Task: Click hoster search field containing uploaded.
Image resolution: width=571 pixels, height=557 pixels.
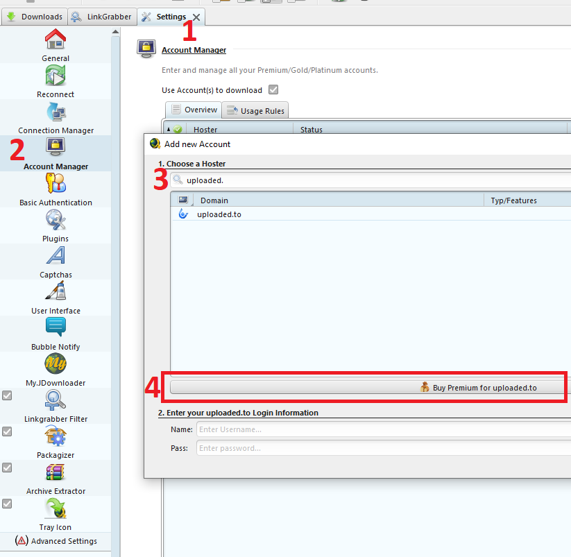Action: [x=370, y=180]
